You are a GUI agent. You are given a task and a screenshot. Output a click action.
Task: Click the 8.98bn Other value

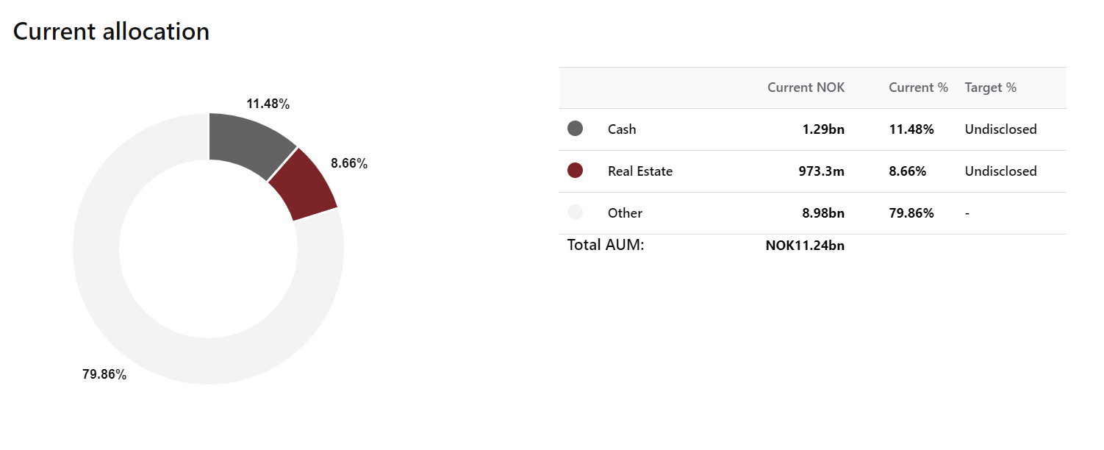pos(823,213)
